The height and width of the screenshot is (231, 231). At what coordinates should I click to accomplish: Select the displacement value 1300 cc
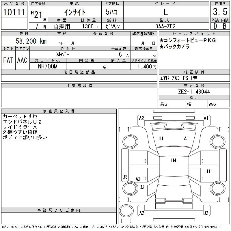[91, 26]
